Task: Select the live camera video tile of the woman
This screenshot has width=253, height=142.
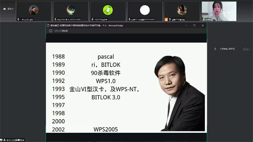Action: click(x=219, y=11)
